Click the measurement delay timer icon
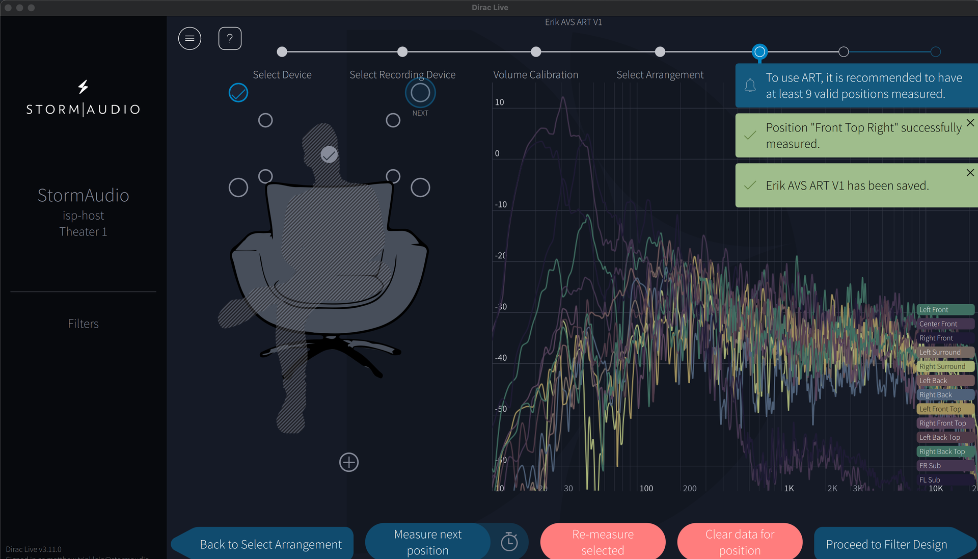This screenshot has height=559, width=978. (x=509, y=542)
